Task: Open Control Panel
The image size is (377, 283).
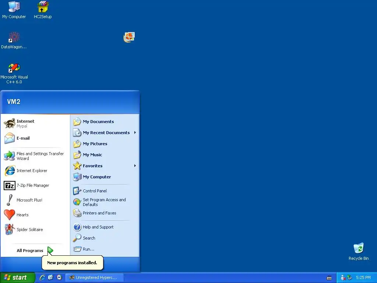Action: [x=105, y=191]
